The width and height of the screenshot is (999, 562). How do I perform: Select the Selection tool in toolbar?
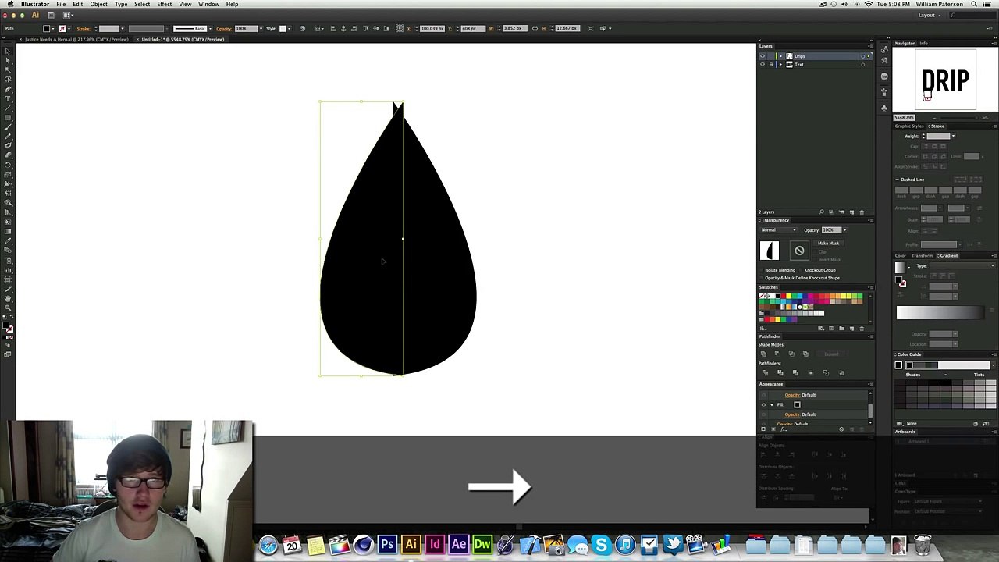[8, 52]
